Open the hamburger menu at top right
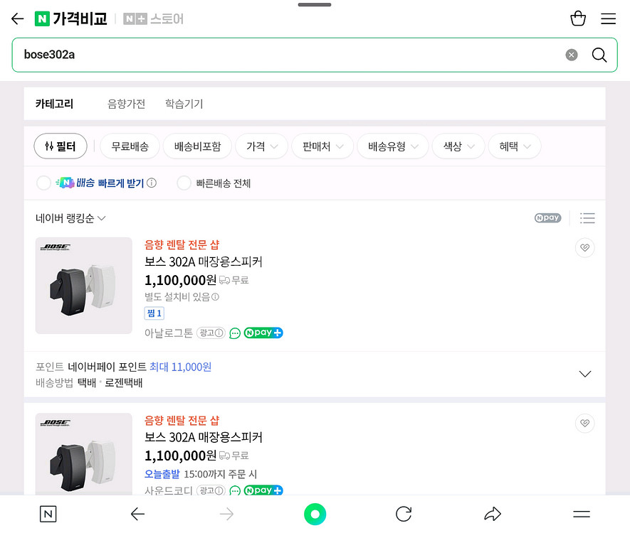630x533 pixels. point(608,19)
